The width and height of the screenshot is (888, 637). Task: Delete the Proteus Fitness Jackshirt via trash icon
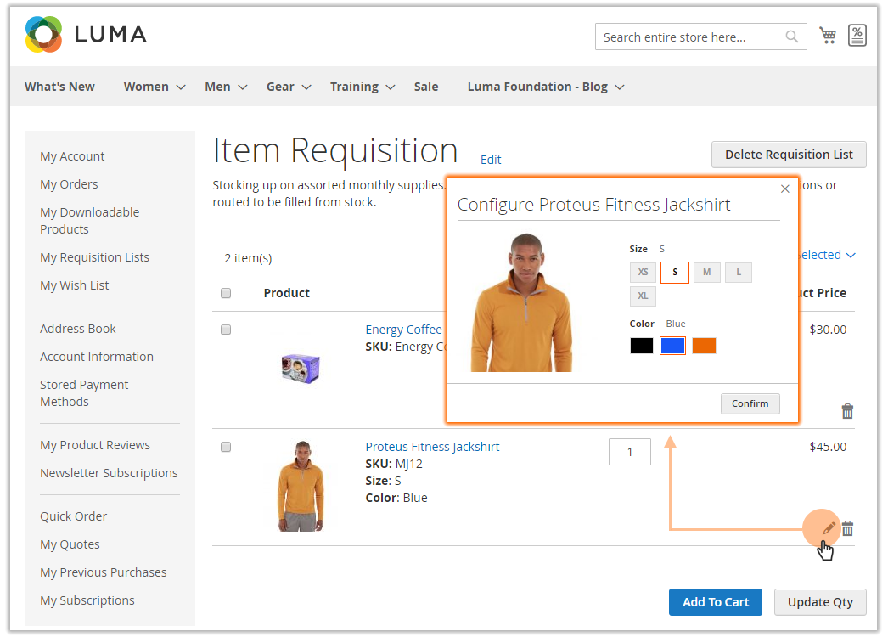pos(847,528)
